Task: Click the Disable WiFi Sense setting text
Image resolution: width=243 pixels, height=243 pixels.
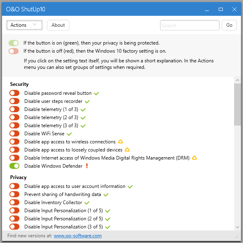Action: pyautogui.click(x=44, y=134)
